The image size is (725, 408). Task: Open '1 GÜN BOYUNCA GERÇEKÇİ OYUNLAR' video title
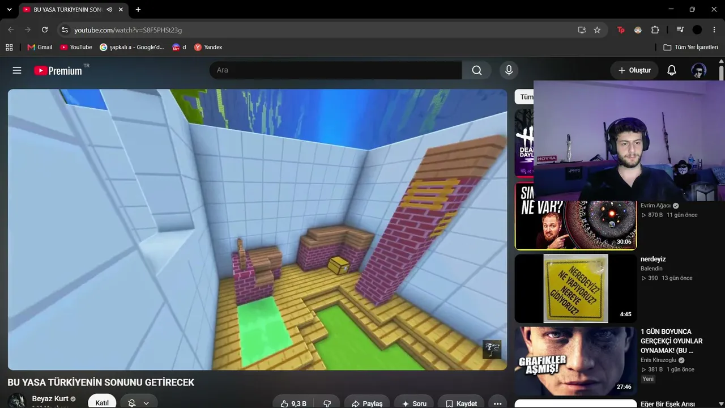(672, 341)
